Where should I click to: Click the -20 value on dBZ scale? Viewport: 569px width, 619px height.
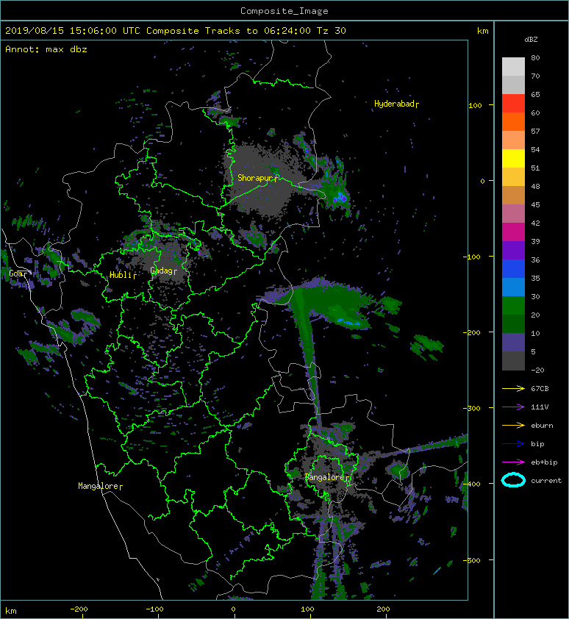click(538, 371)
